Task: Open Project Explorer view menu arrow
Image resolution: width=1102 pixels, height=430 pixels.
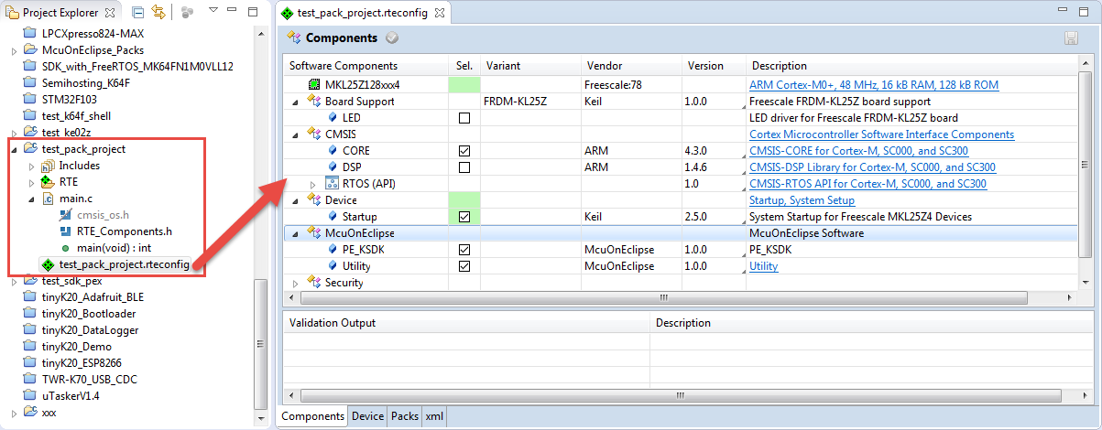Action: tap(212, 12)
